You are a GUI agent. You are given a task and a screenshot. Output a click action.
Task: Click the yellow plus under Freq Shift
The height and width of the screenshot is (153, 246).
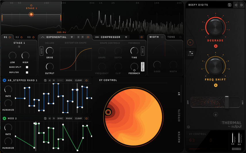tap(216, 85)
